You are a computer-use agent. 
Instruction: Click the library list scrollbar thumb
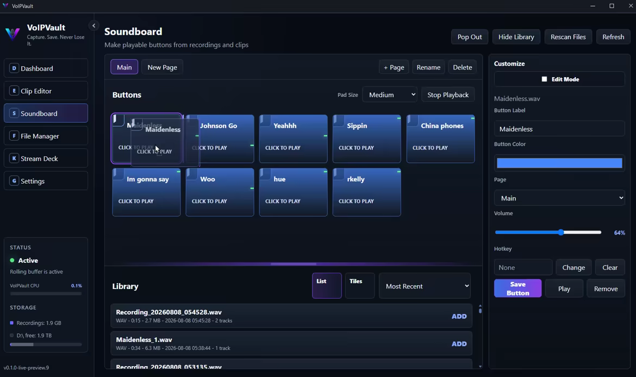point(480,311)
